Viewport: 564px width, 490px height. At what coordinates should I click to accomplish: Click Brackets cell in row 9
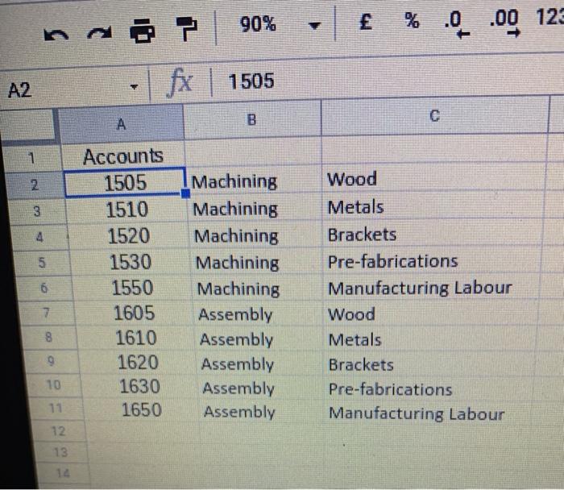click(429, 365)
